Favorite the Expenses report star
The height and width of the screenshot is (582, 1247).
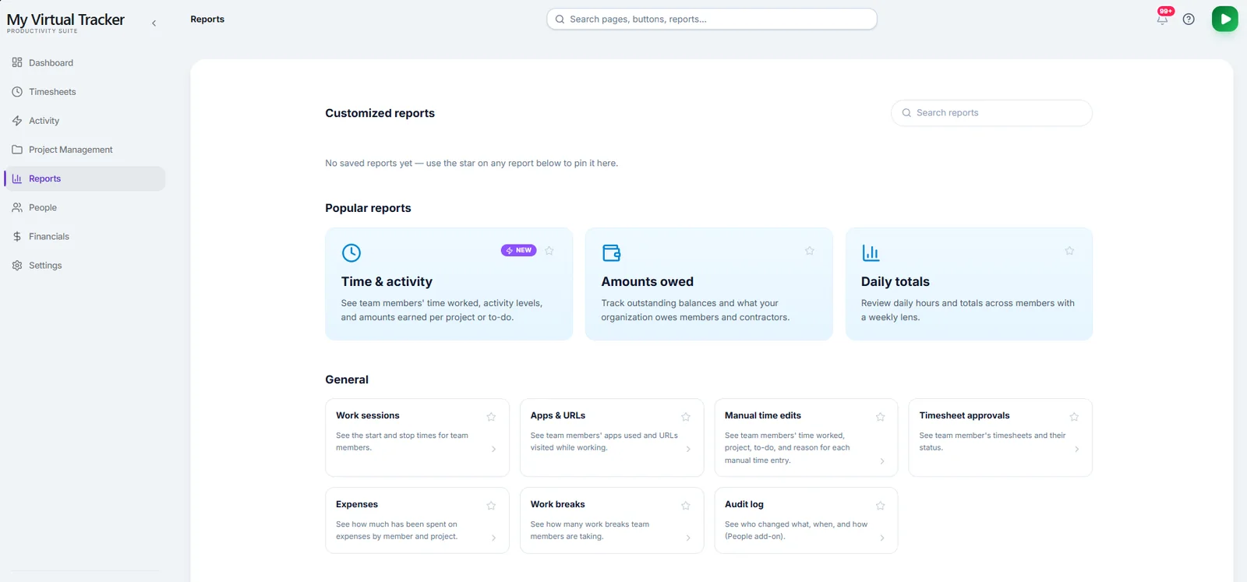point(491,506)
